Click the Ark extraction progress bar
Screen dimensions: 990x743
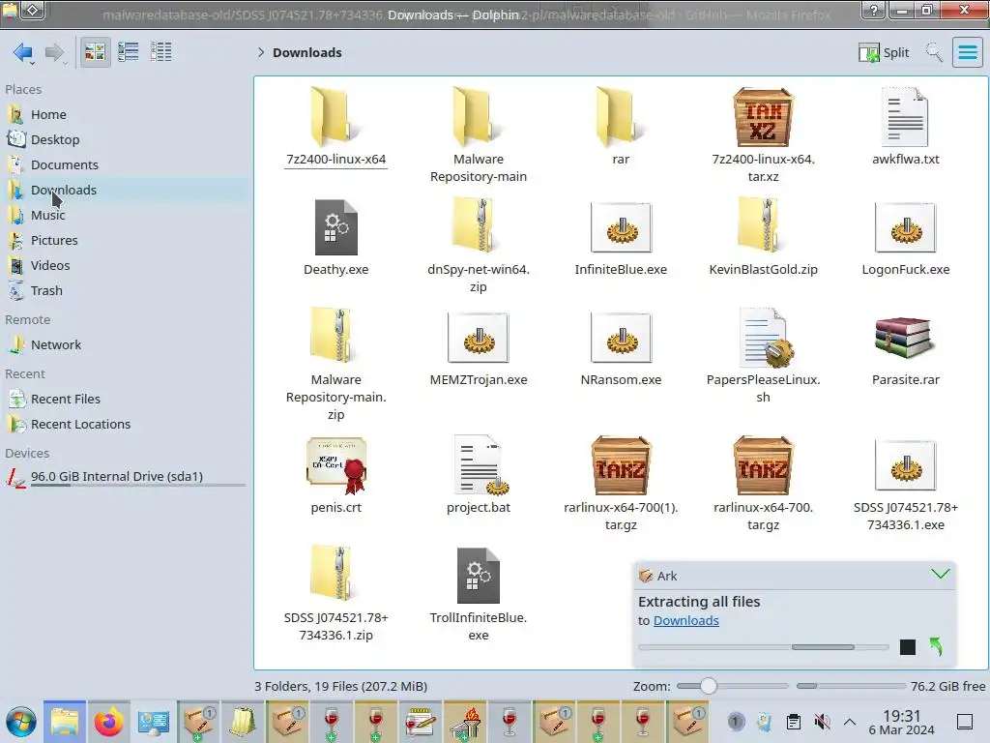pos(764,647)
